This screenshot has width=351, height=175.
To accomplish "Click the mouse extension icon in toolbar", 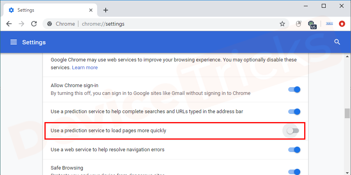I will click(298, 24).
